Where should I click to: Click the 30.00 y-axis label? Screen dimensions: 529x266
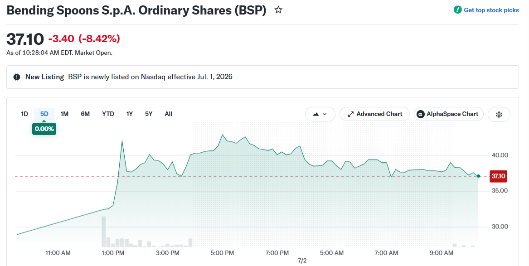[500, 227]
